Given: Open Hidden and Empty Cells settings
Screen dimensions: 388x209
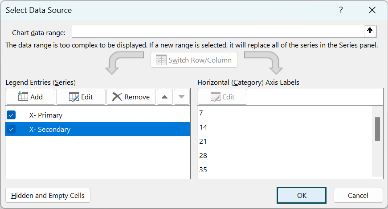Looking at the screenshot, I should 48,195.
